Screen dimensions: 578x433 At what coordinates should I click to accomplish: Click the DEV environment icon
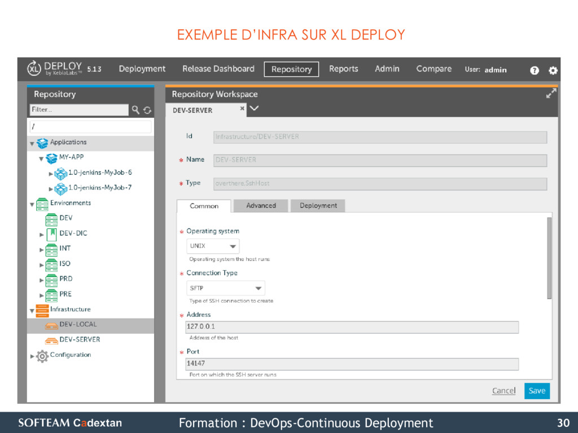click(x=51, y=219)
